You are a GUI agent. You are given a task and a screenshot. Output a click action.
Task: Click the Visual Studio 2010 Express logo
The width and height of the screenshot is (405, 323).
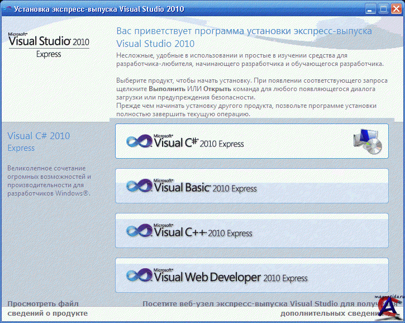pos(49,44)
